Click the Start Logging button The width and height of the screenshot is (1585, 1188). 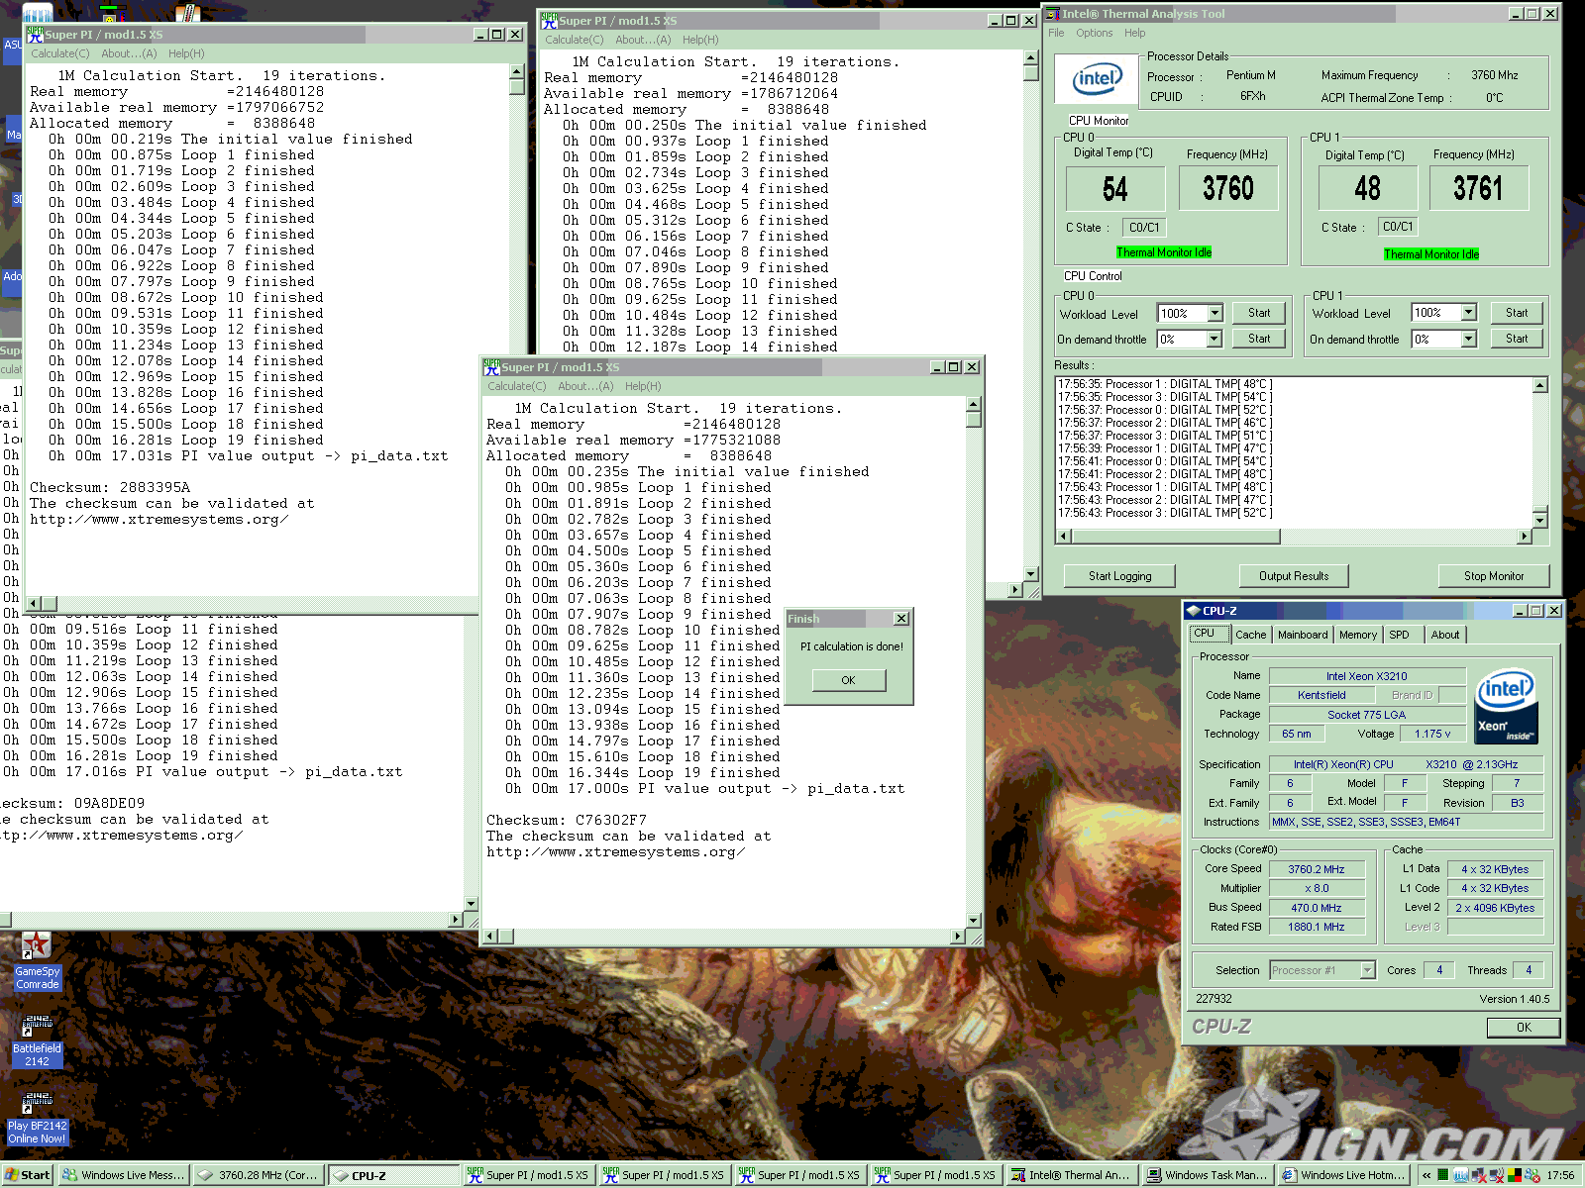point(1119,576)
